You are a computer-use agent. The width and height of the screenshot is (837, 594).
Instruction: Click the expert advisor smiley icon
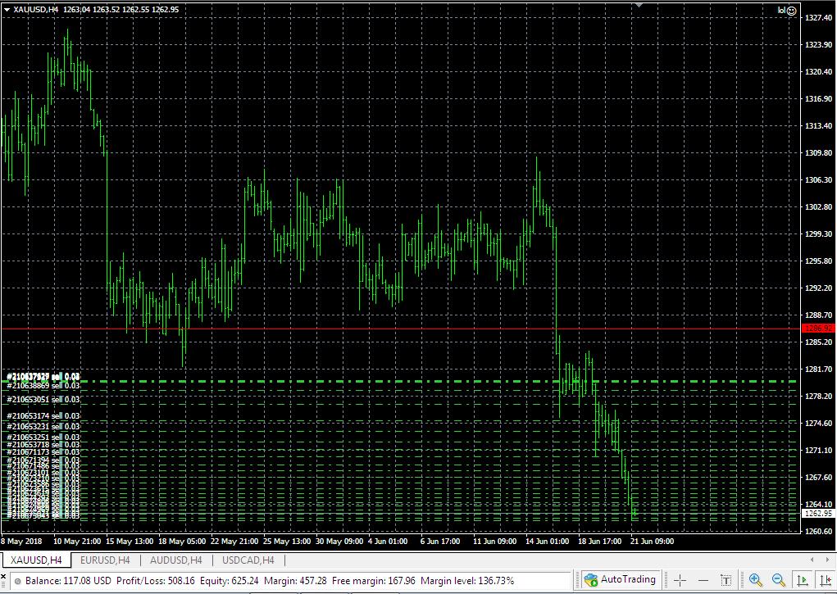[792, 10]
